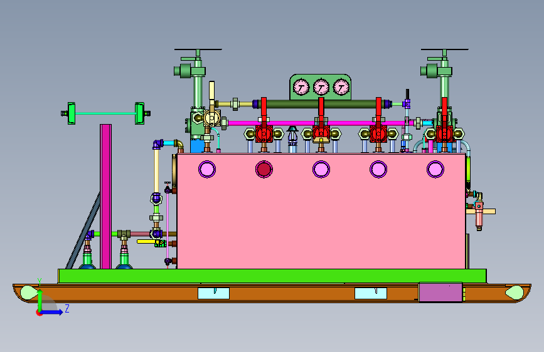The height and width of the screenshot is (352, 544).
Task: Pick the blue Z axis arrow
Action: click(52, 312)
